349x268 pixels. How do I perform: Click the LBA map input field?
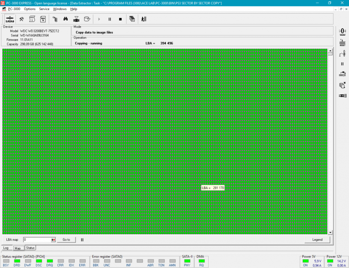[37, 240]
